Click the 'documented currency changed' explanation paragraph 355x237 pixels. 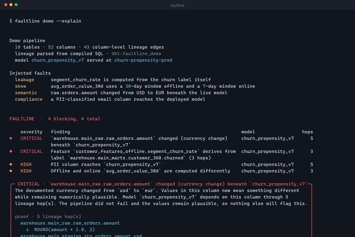click(161, 197)
